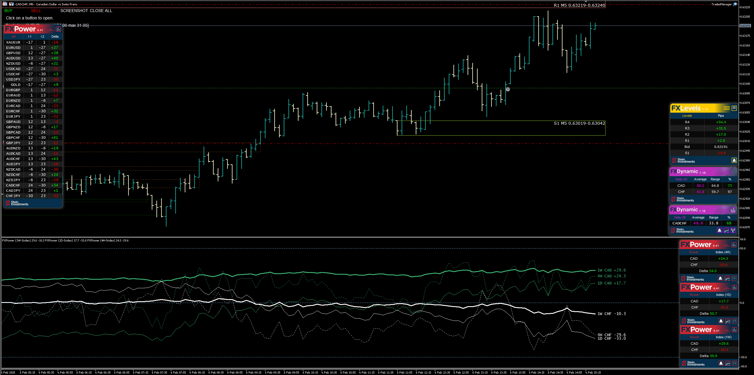Select the 4H timeframe header in FXPower list
Viewport: 754px width, 375px height.
(14, 36)
